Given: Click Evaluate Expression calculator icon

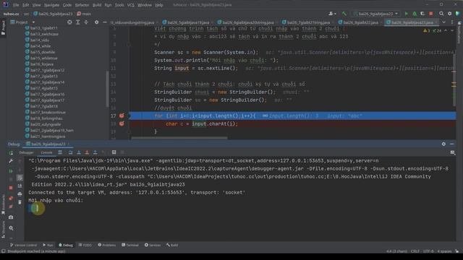Looking at the screenshot, I should coord(114,152).
